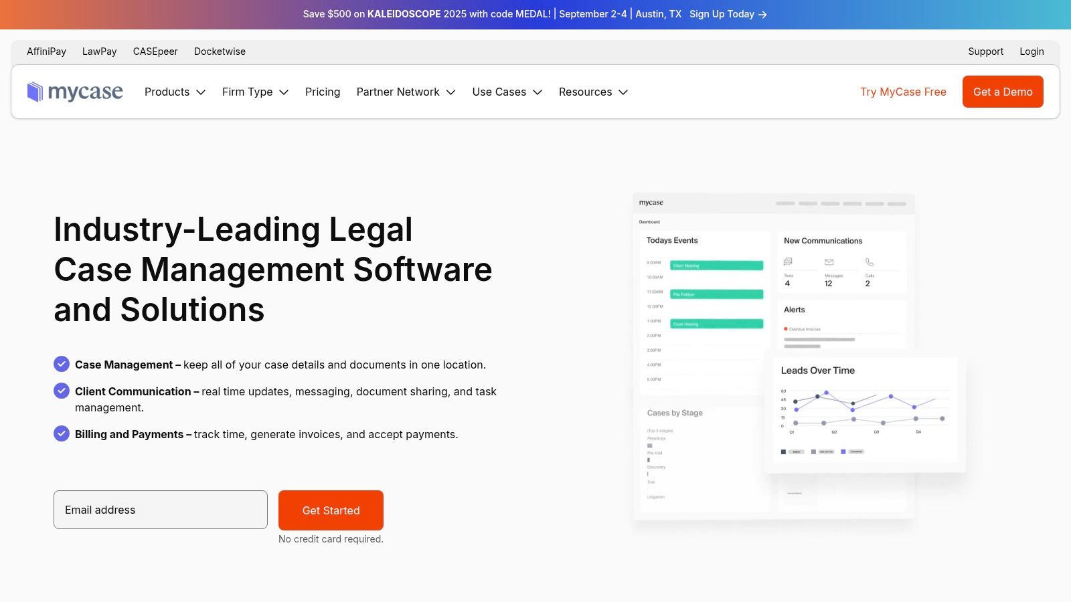Click the 1:00PM green event bar
The width and height of the screenshot is (1071, 602).
716,324
